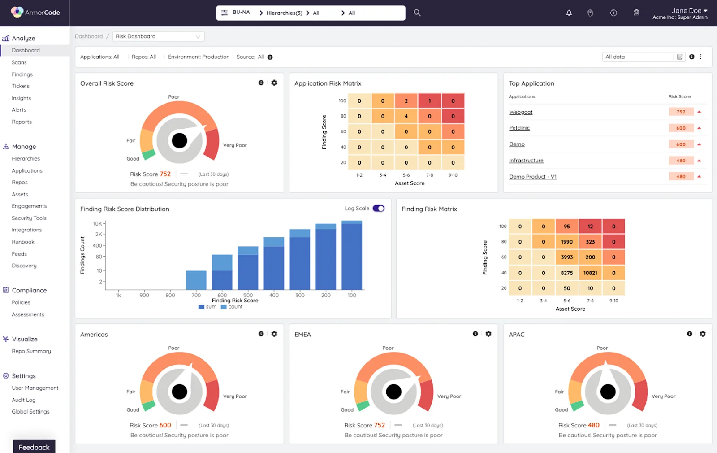The height and width of the screenshot is (453, 717).
Task: Open the Demo Product - V1 link
Action: pyautogui.click(x=533, y=177)
